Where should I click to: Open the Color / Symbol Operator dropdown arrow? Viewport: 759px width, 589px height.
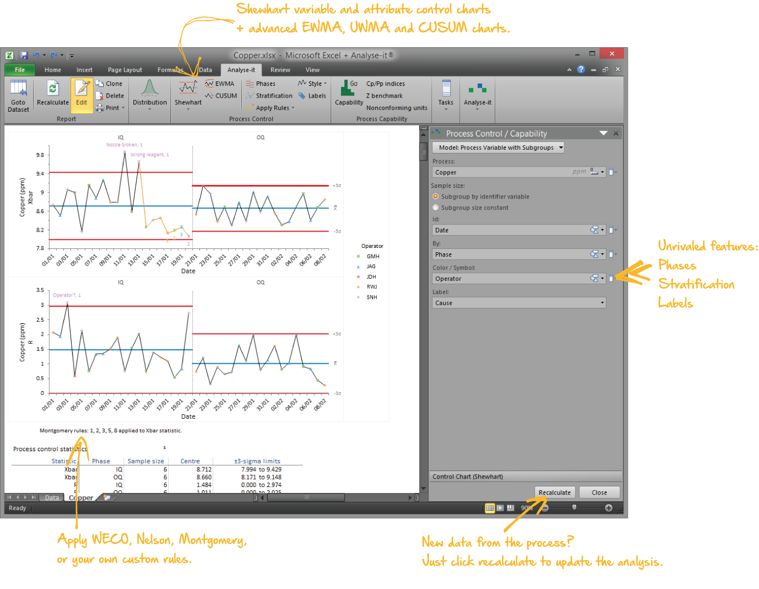602,279
